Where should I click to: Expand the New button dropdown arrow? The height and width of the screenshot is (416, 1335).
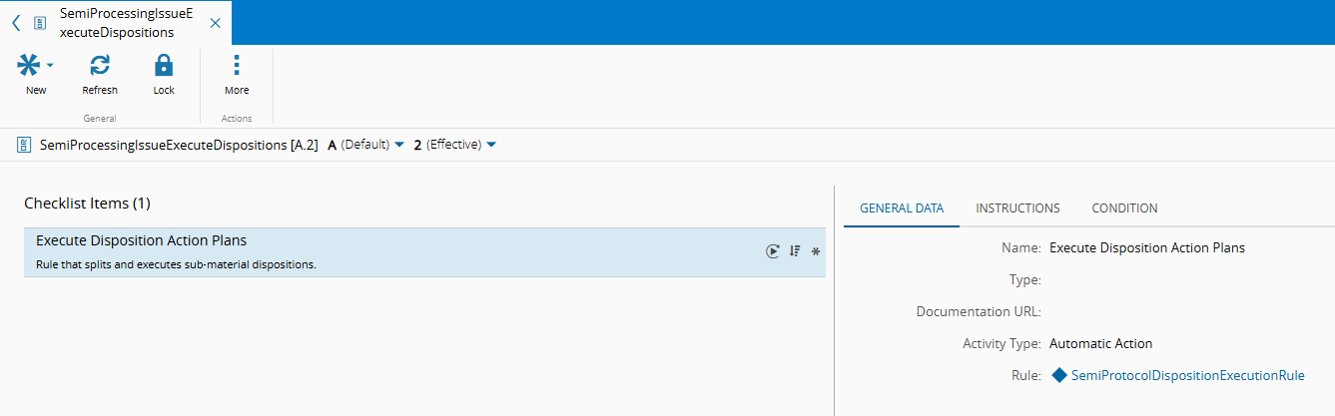pos(50,66)
